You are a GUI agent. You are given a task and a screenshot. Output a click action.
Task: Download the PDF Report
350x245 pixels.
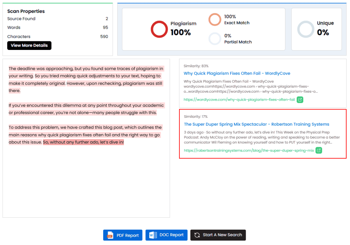(123, 235)
